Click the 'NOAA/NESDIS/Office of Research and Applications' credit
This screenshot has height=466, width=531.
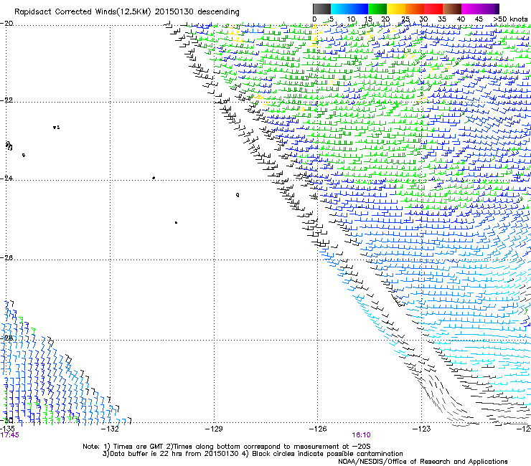pyautogui.click(x=423, y=462)
